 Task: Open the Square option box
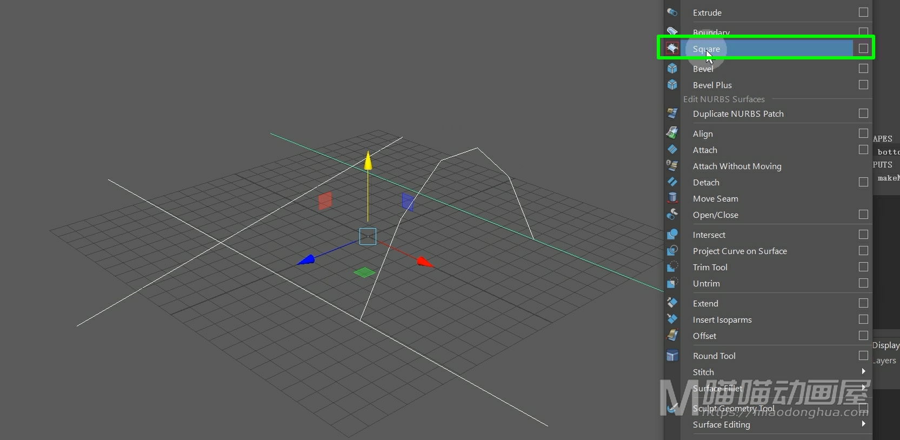pyautogui.click(x=863, y=49)
